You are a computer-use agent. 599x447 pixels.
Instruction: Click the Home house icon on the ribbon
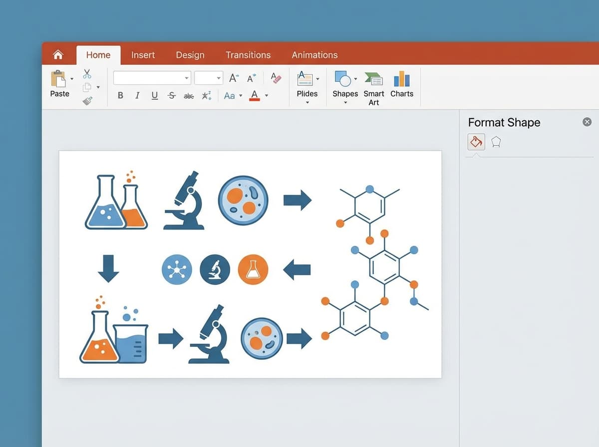(x=58, y=54)
